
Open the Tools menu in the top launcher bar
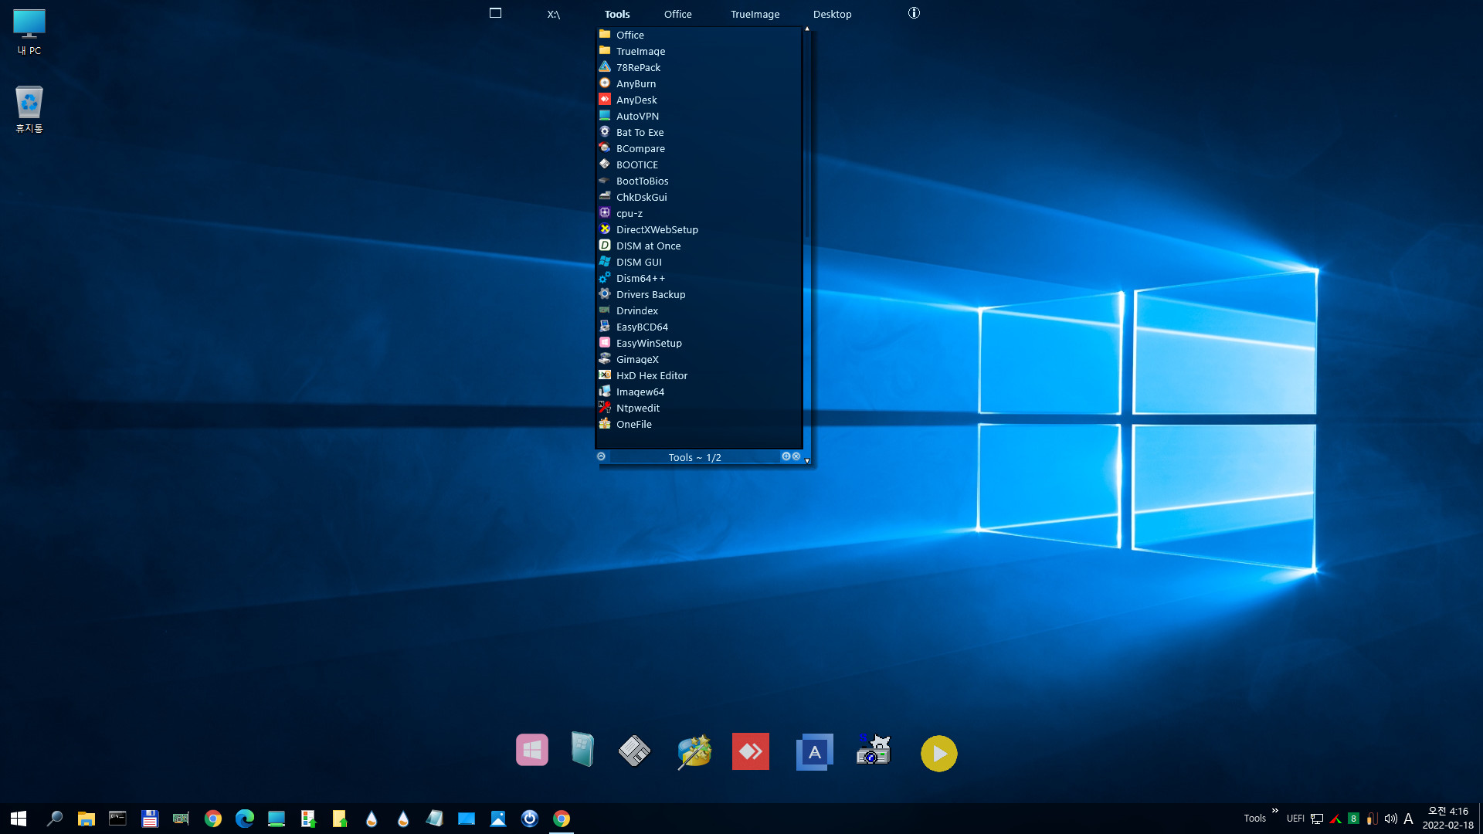click(616, 14)
